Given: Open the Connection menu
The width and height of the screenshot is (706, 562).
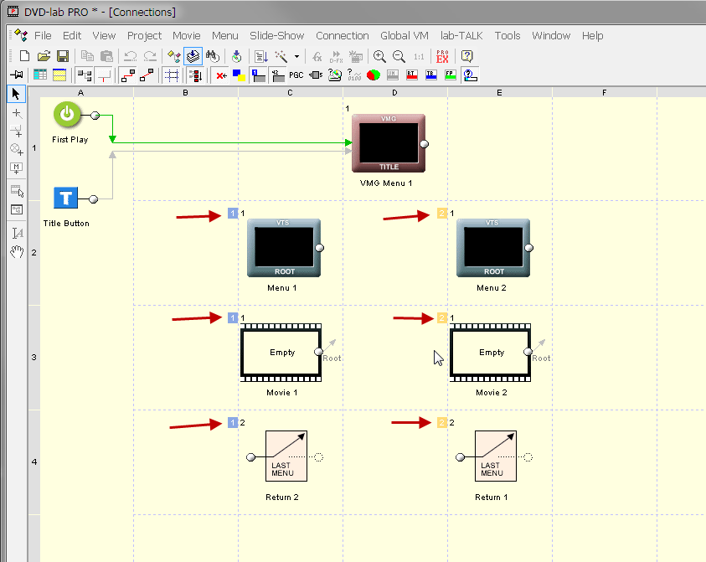Looking at the screenshot, I should (x=343, y=35).
